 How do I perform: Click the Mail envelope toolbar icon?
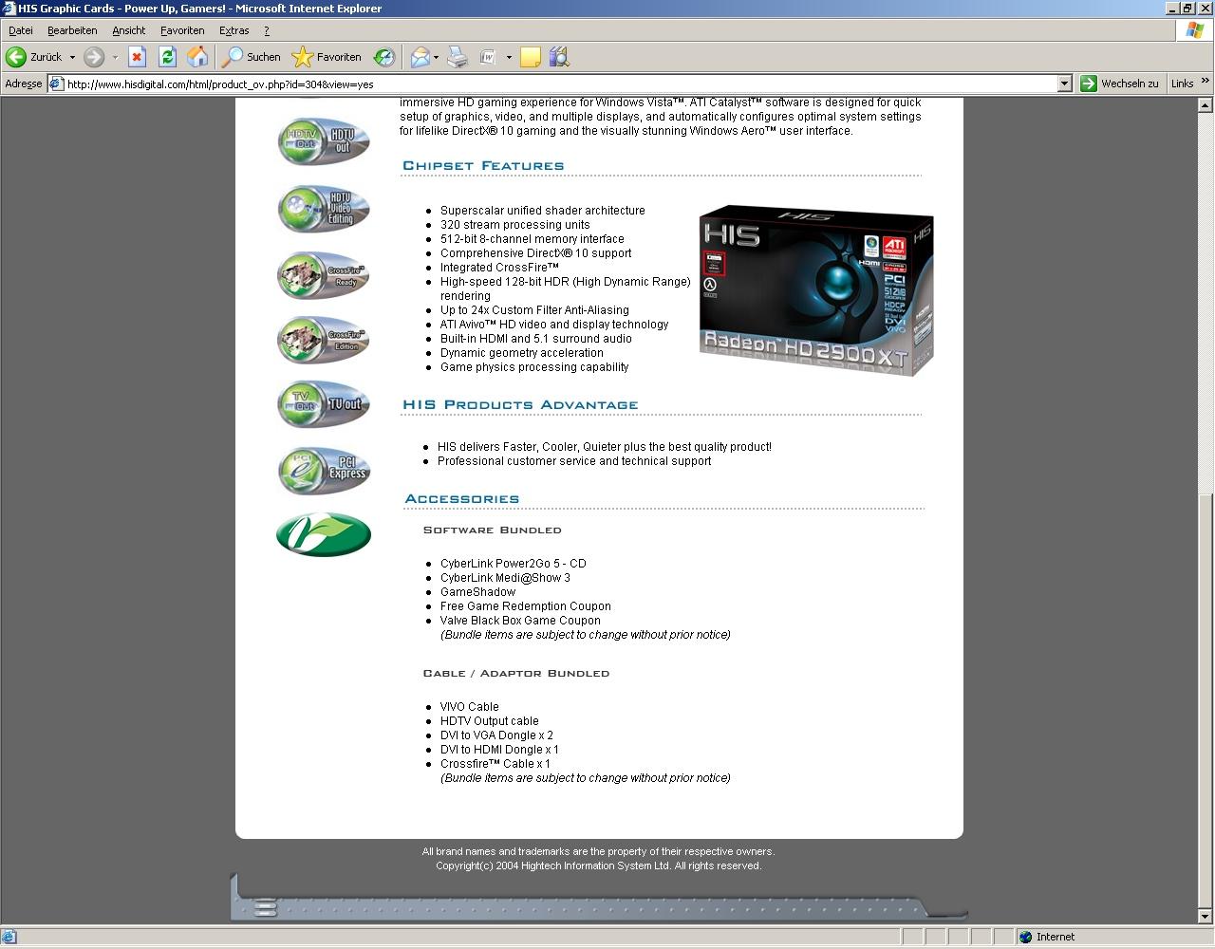[x=420, y=57]
